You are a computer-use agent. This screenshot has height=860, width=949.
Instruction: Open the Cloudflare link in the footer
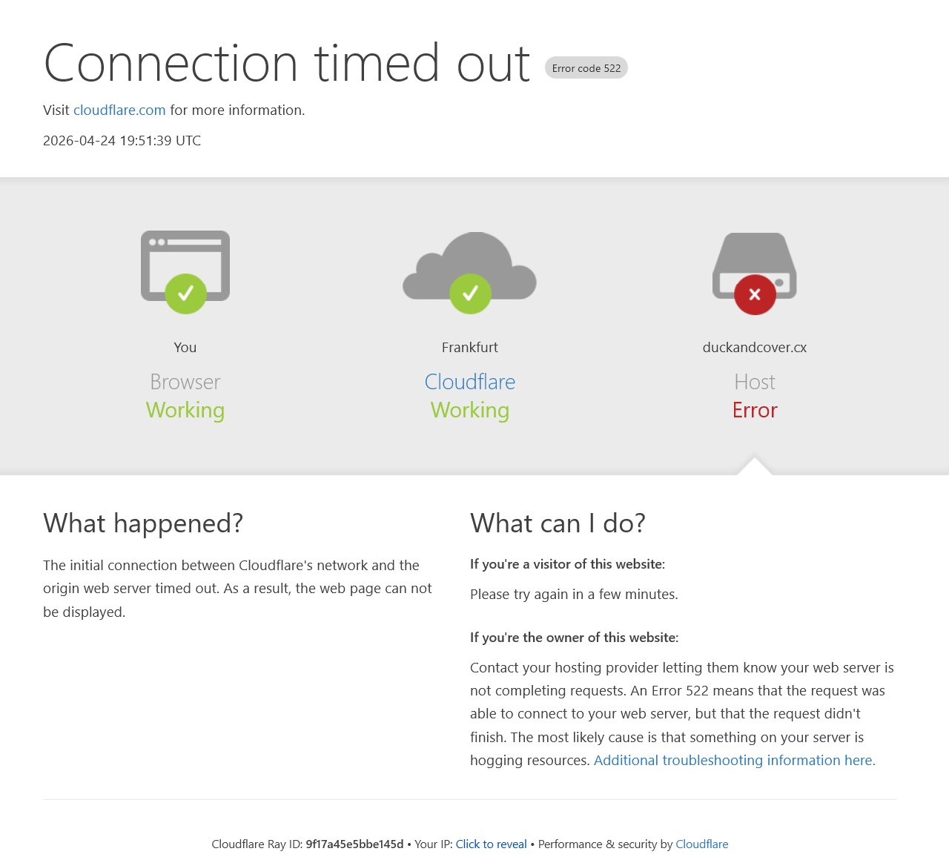coord(701,844)
